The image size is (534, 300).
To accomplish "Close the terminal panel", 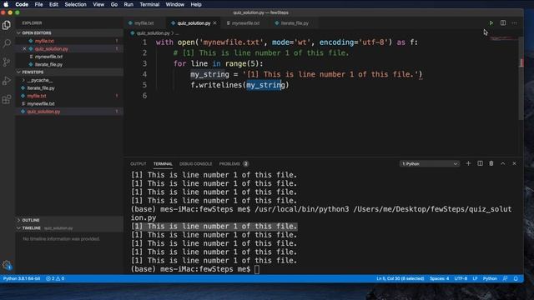I will tap(514, 163).
